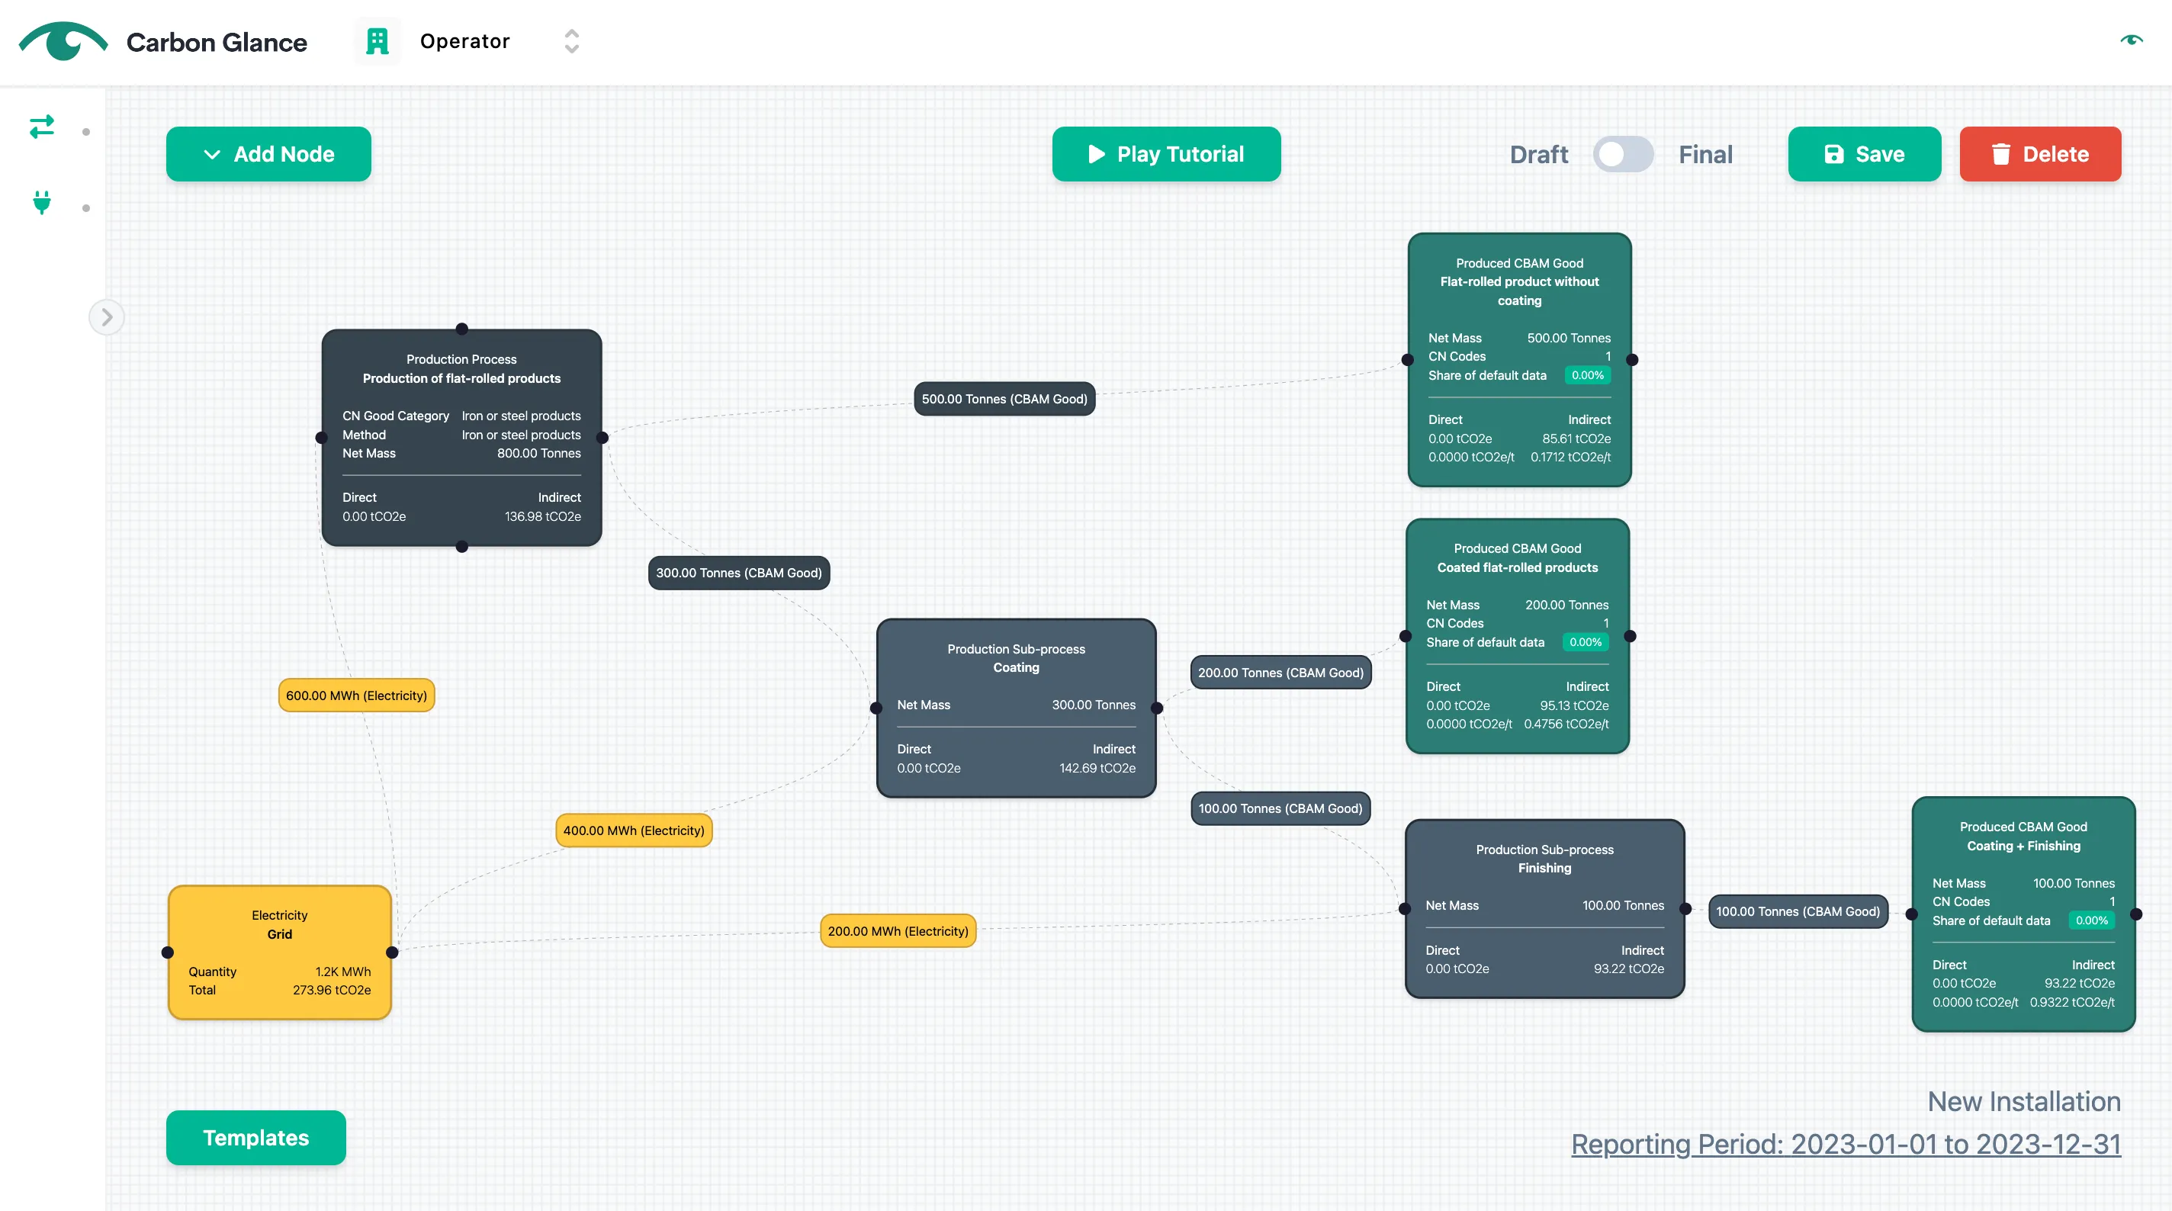Click the left connector handle of Finishing node
2172x1211 pixels.
click(1405, 909)
